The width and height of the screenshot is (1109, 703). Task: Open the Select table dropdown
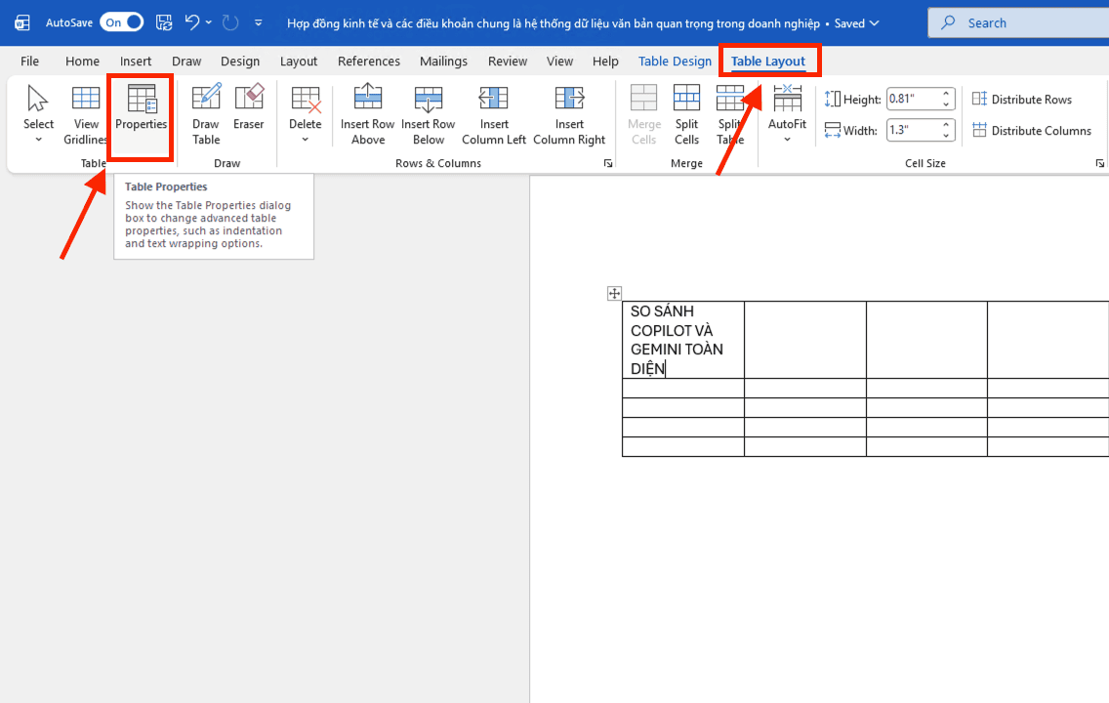38,114
